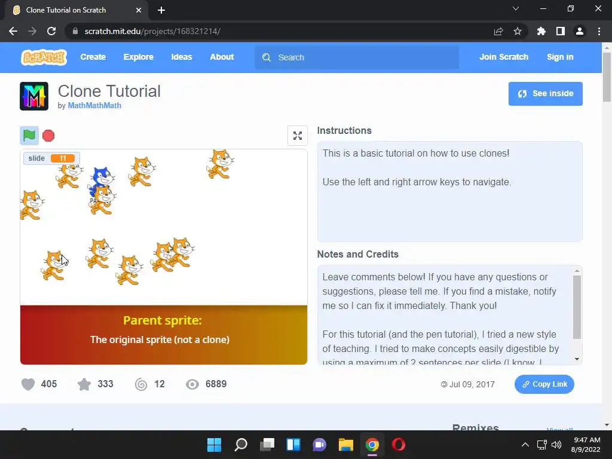
Task: Open Widgets from taskbar
Action: point(293,445)
